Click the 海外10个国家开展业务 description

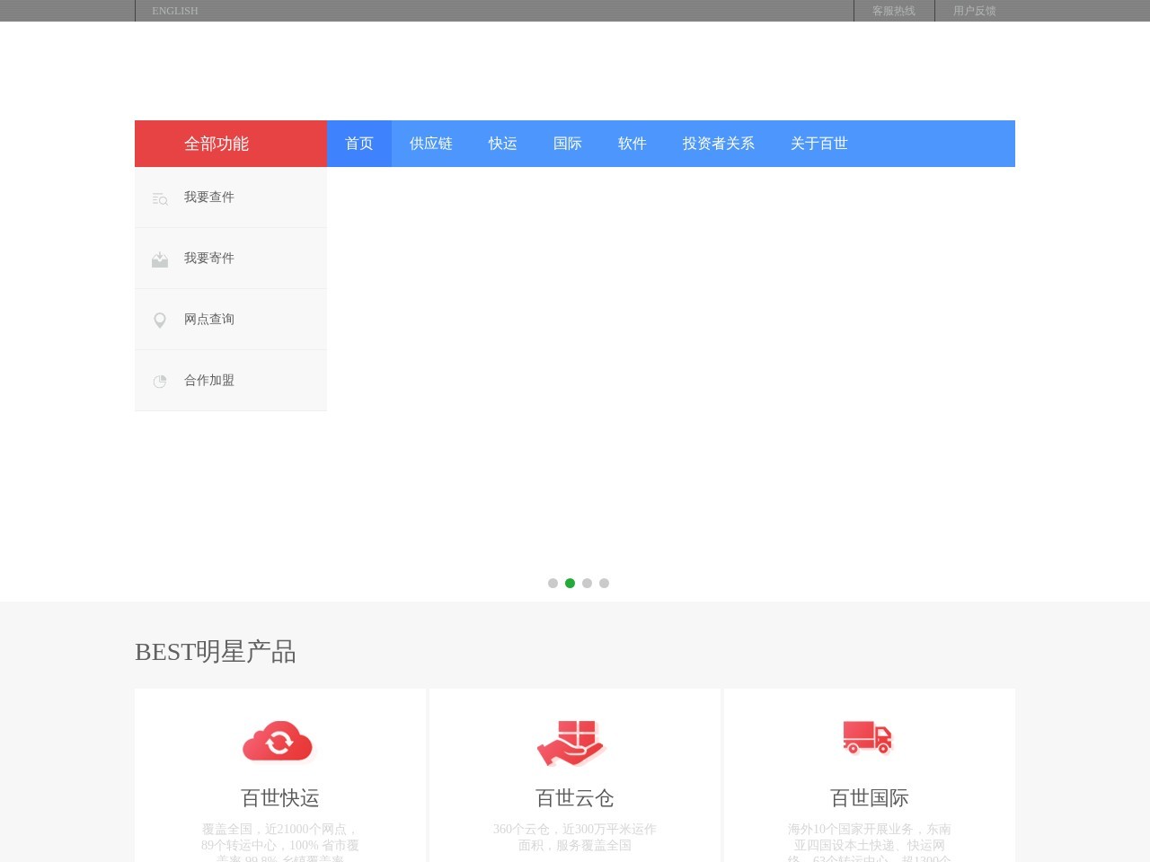pyautogui.click(x=870, y=842)
